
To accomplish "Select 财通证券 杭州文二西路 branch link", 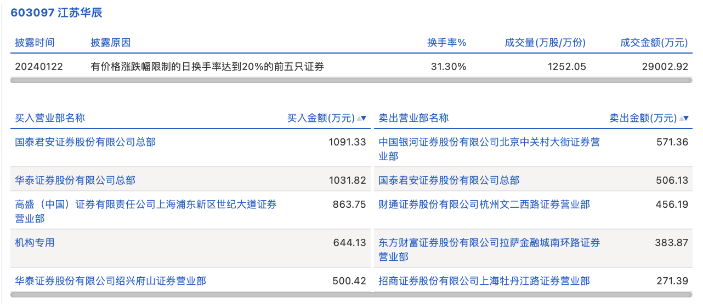I will click(484, 204).
